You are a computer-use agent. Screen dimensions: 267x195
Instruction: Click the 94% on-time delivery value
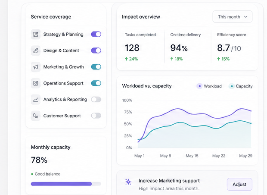[179, 48]
